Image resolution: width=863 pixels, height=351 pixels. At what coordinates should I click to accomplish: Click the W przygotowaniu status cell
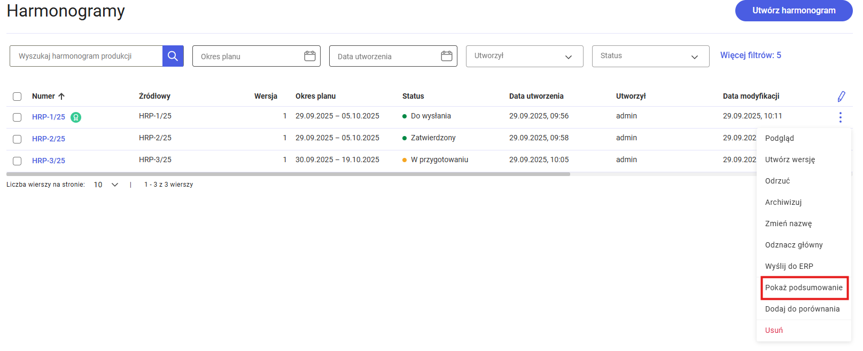tap(435, 160)
